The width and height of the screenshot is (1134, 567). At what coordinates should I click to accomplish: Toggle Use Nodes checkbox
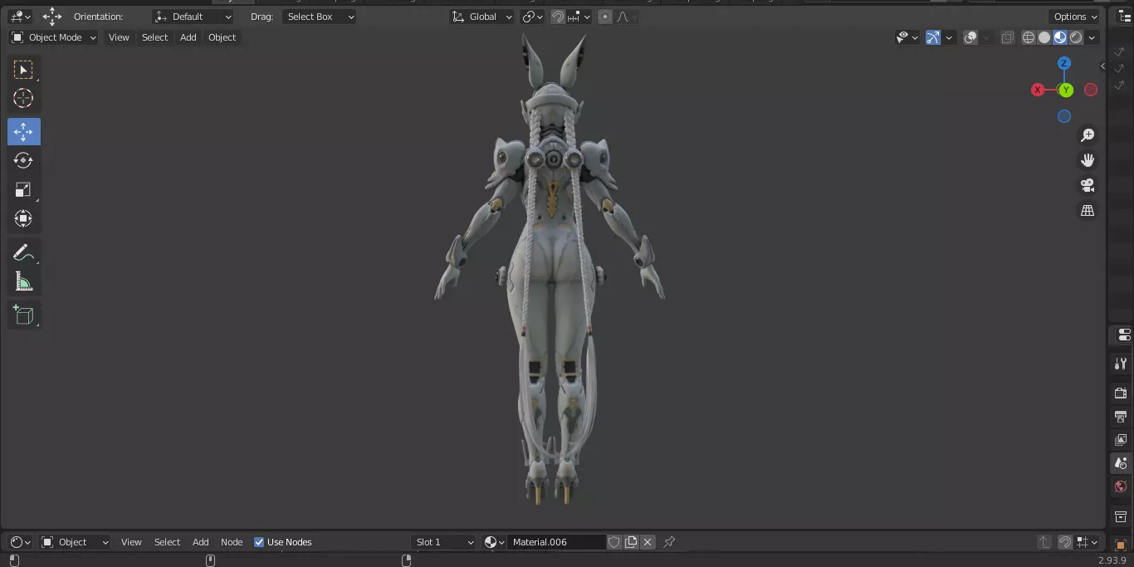pos(259,542)
